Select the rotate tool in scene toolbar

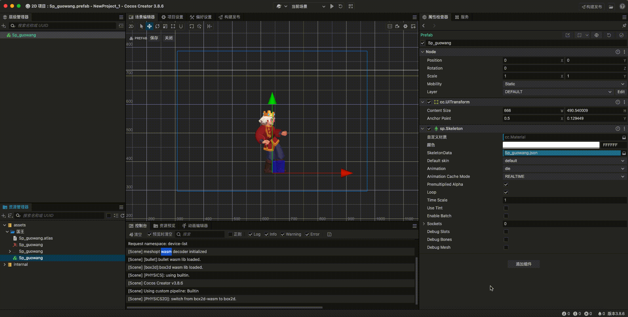coord(157,26)
